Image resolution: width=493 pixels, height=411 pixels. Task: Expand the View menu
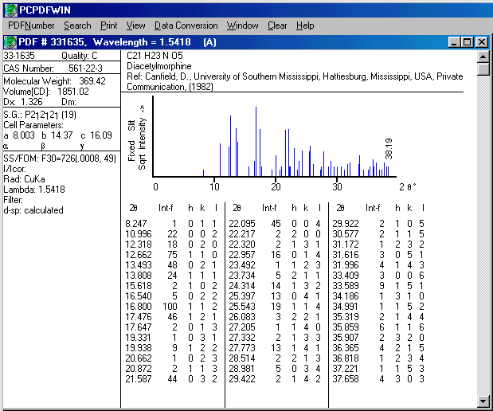[135, 25]
